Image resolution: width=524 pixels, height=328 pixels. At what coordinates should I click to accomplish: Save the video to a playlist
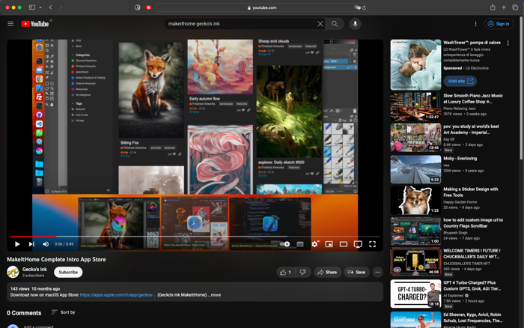(x=356, y=272)
